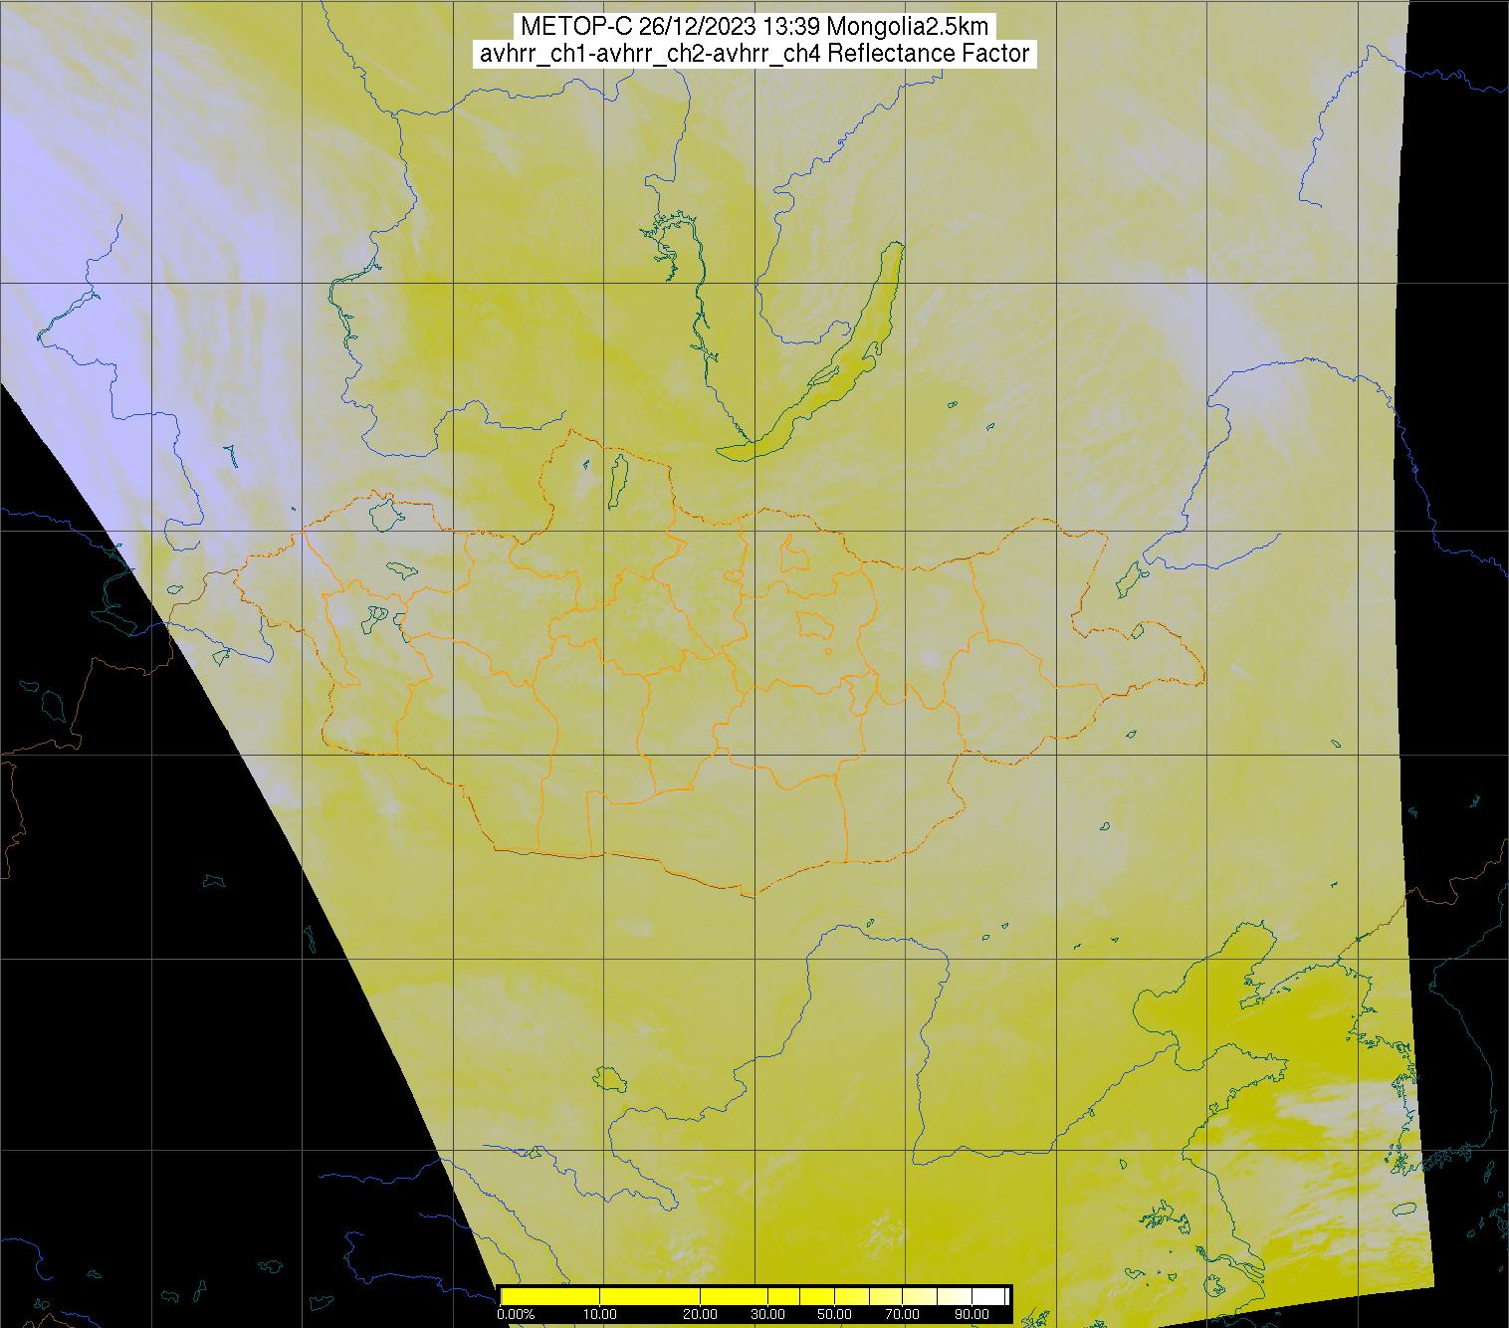Click the 10.00 colorbar label
The width and height of the screenshot is (1509, 1328).
click(x=600, y=1314)
